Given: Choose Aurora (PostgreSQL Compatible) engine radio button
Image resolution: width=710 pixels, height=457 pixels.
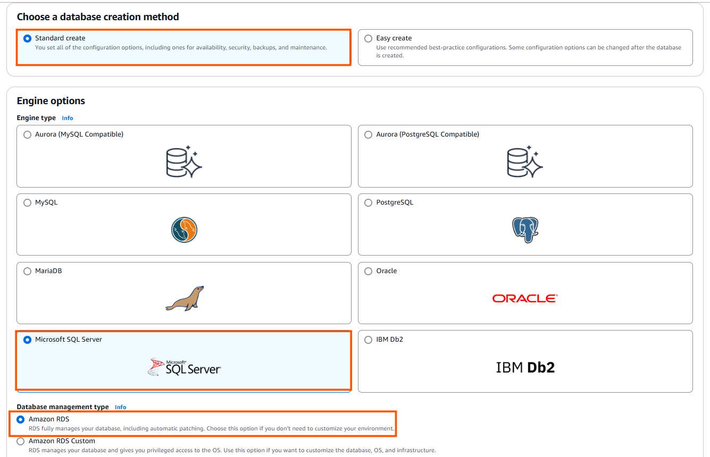Looking at the screenshot, I should click(368, 135).
